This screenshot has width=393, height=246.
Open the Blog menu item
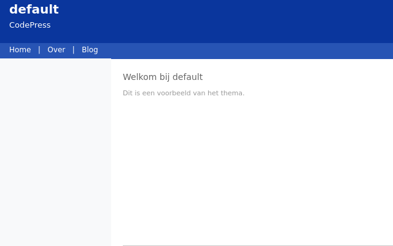90,50
